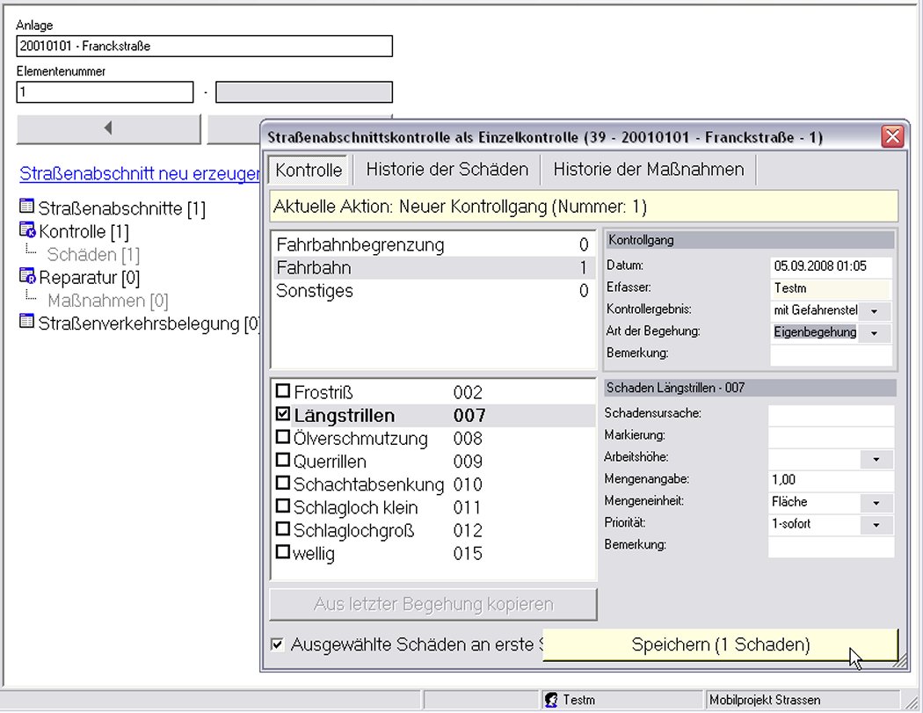Click the Schadensursache input field

point(830,414)
